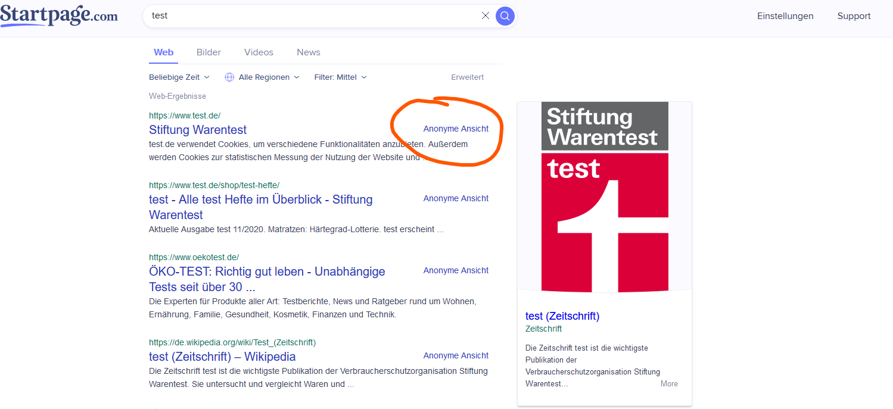Click the Web-Ergebnisse heading text

pos(178,96)
